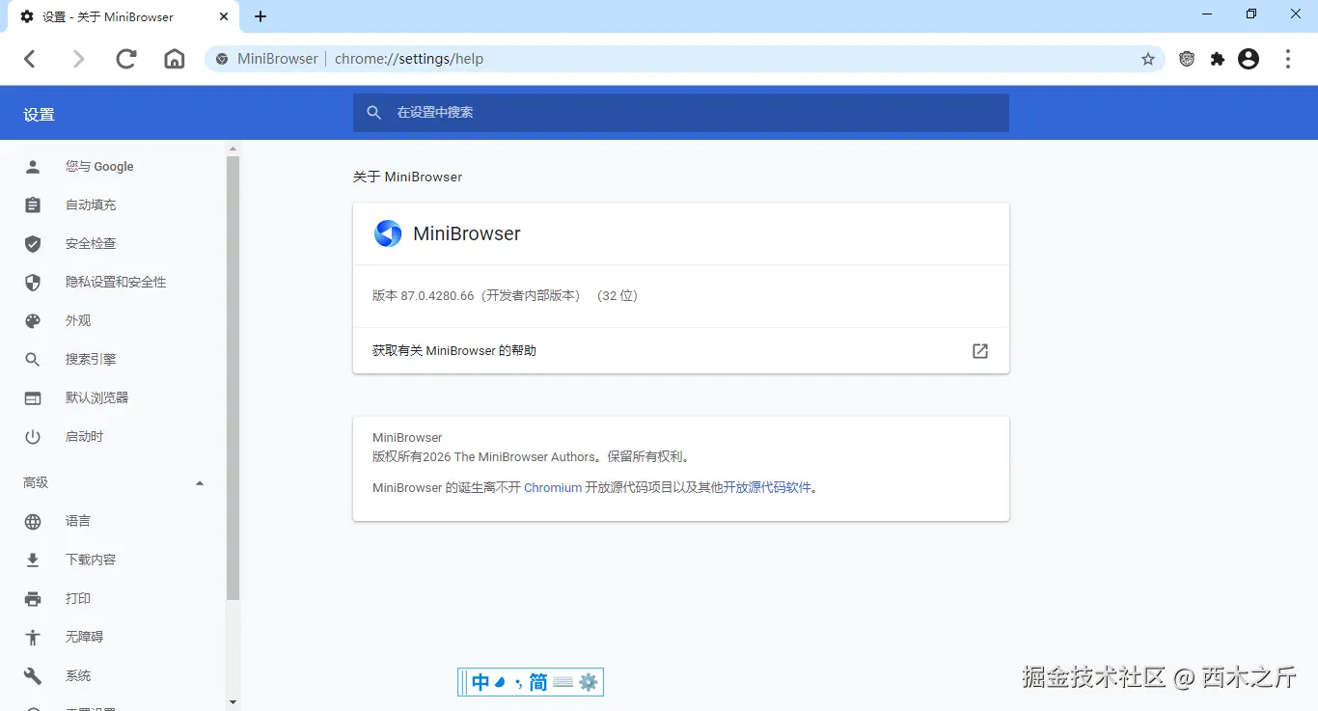Click the site info icon in address bar
The width and height of the screenshot is (1318, 711).
tap(222, 59)
